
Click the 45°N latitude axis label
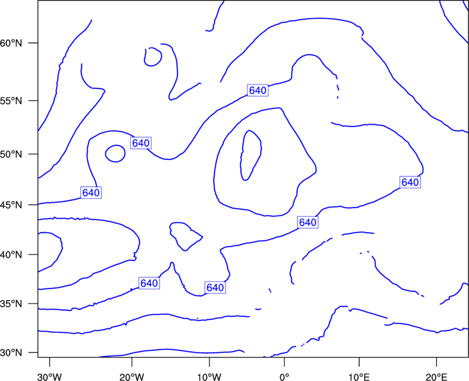[11, 205]
